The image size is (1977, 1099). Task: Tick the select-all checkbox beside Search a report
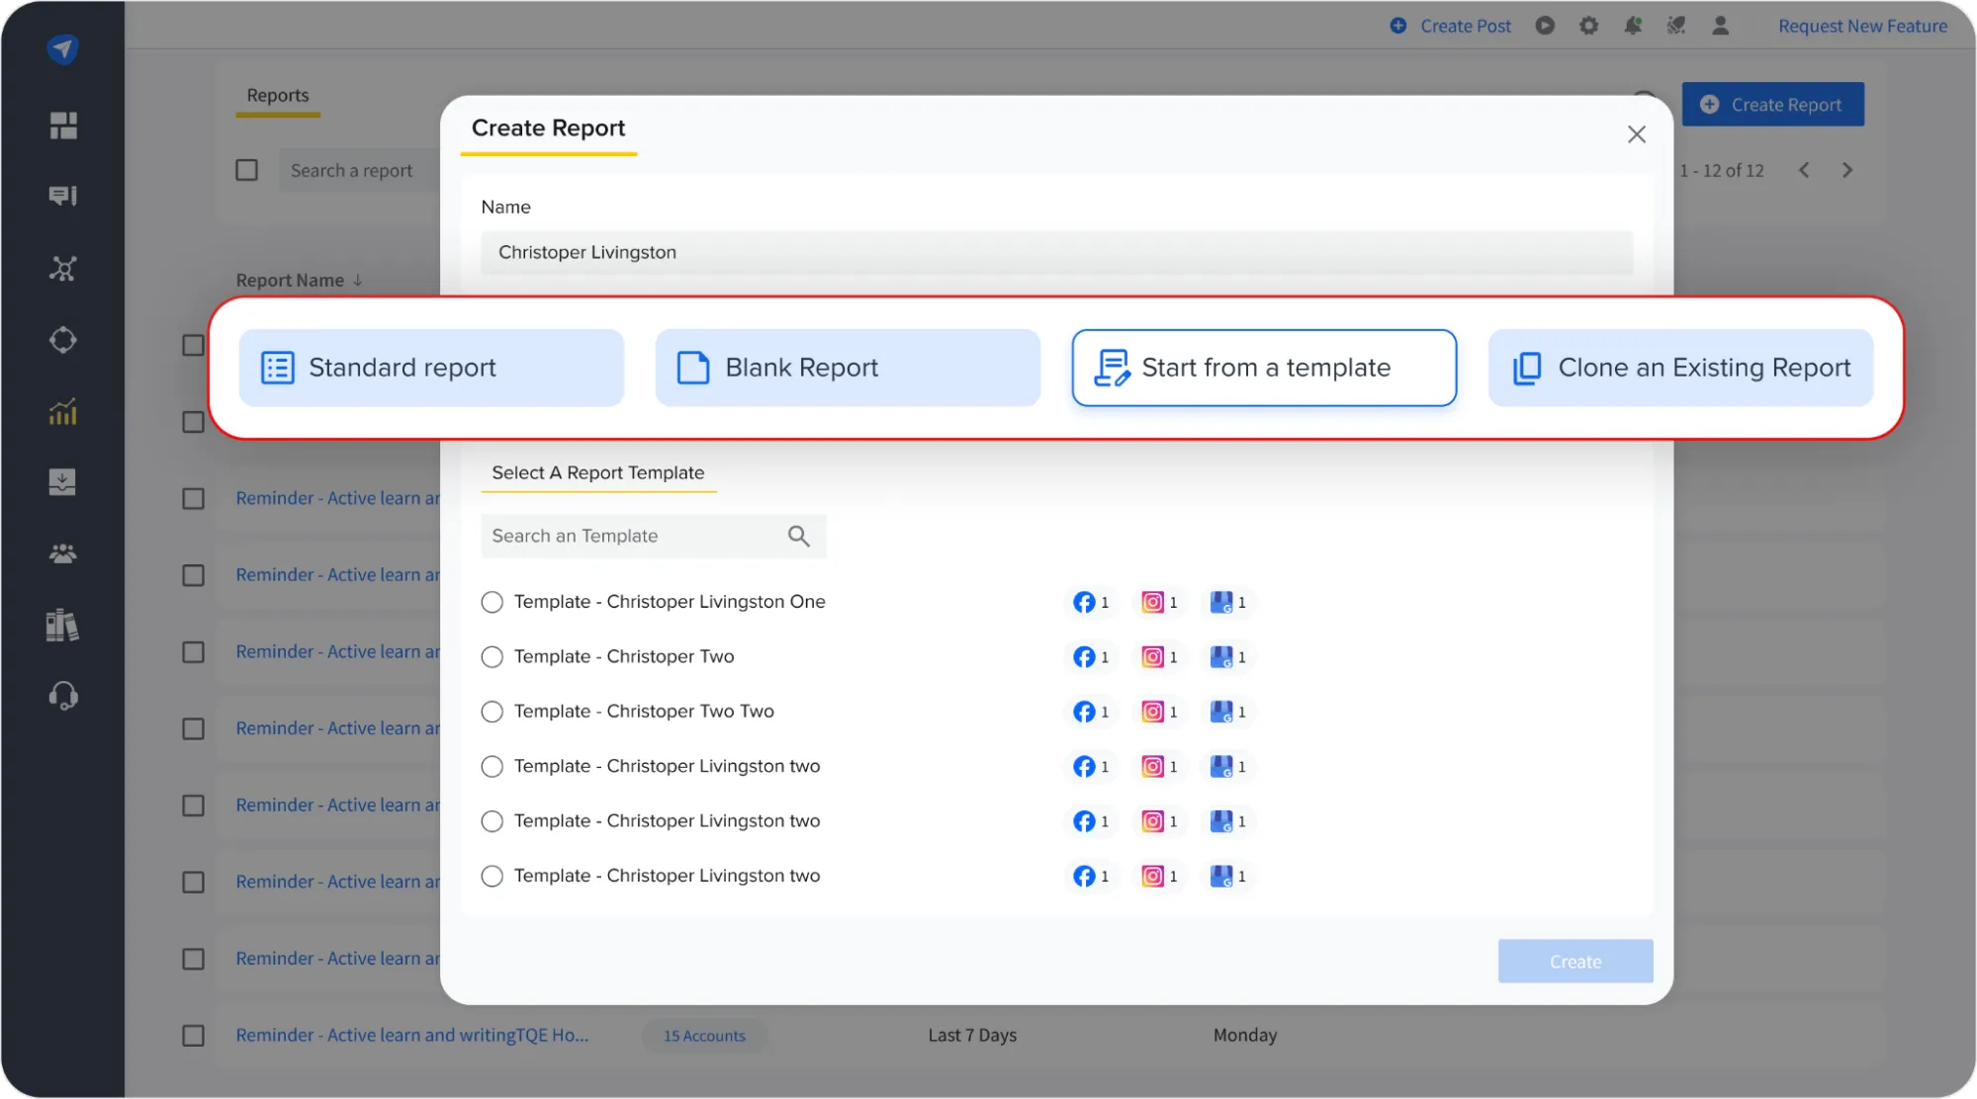tap(247, 170)
